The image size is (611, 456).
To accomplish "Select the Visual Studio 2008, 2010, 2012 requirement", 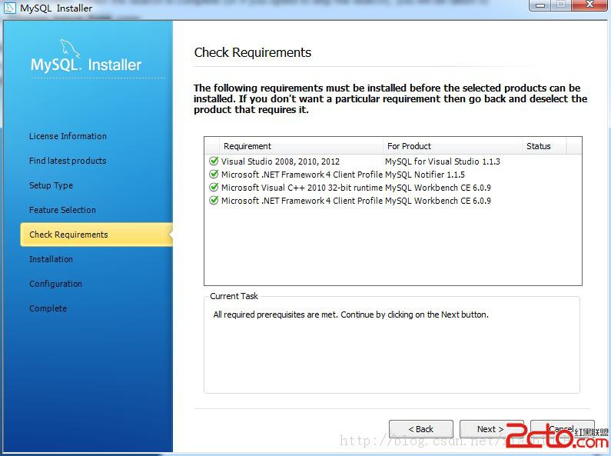I will (x=281, y=161).
